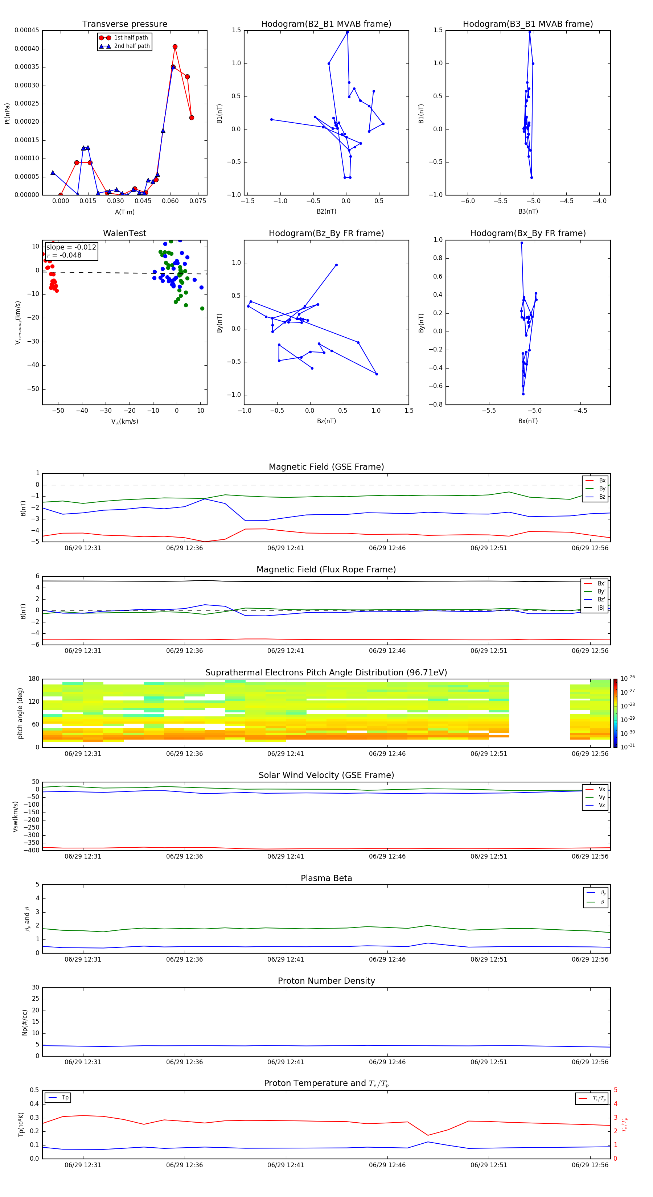Click the 'Vremaining(km/s)' y-axis label
The image size is (653, 1197).
pos(18,322)
